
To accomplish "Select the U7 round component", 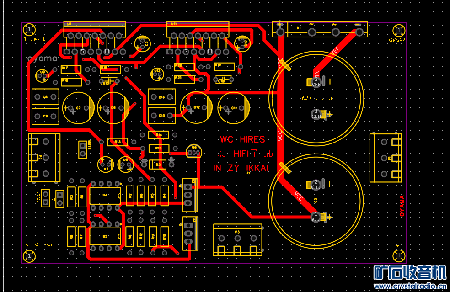I will point(106,165).
